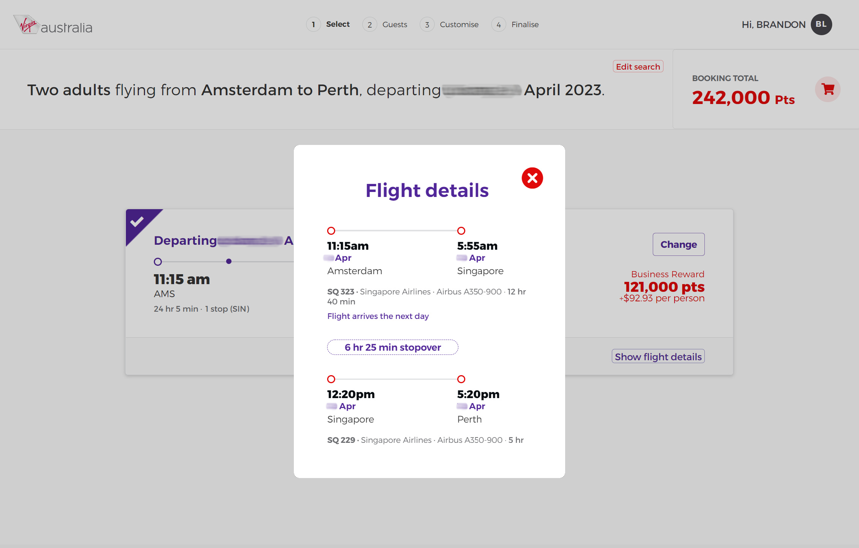Image resolution: width=859 pixels, height=548 pixels.
Task: Click the 5:20pm Perth arrival time
Action: [x=478, y=394]
